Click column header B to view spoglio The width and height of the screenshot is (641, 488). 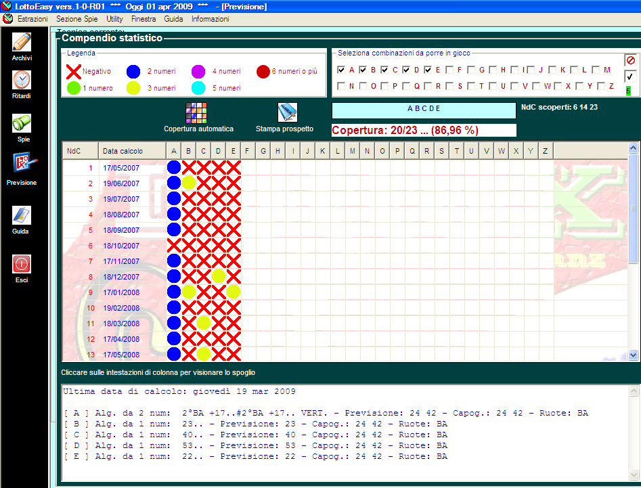[188, 151]
